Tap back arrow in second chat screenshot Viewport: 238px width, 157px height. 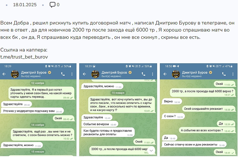[85, 74]
